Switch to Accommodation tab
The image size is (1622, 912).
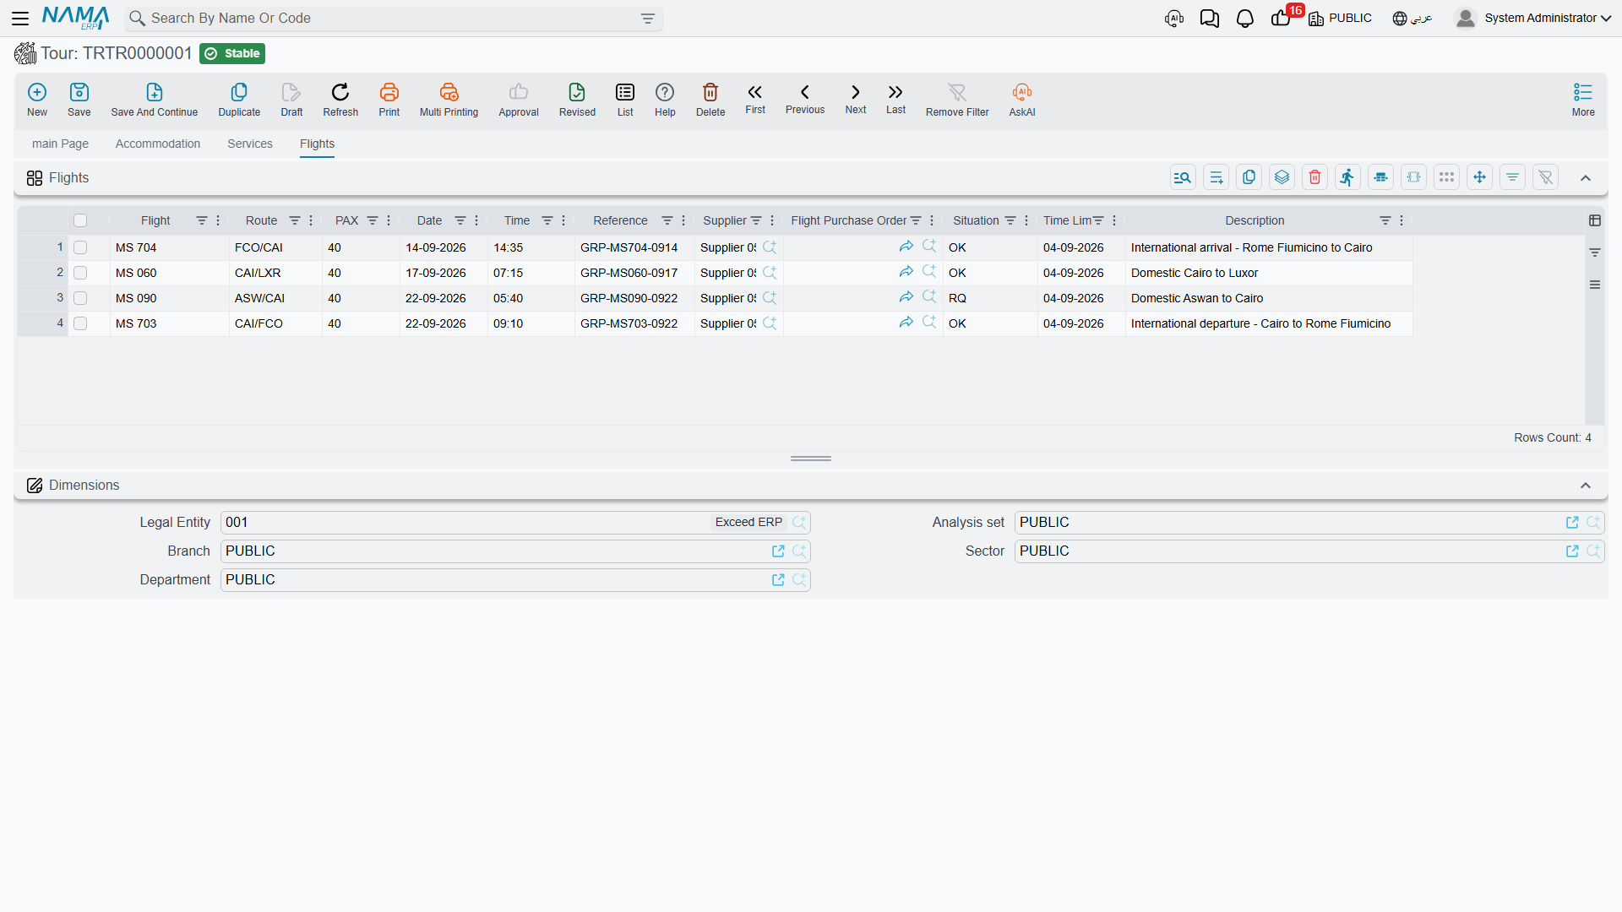[x=158, y=144]
